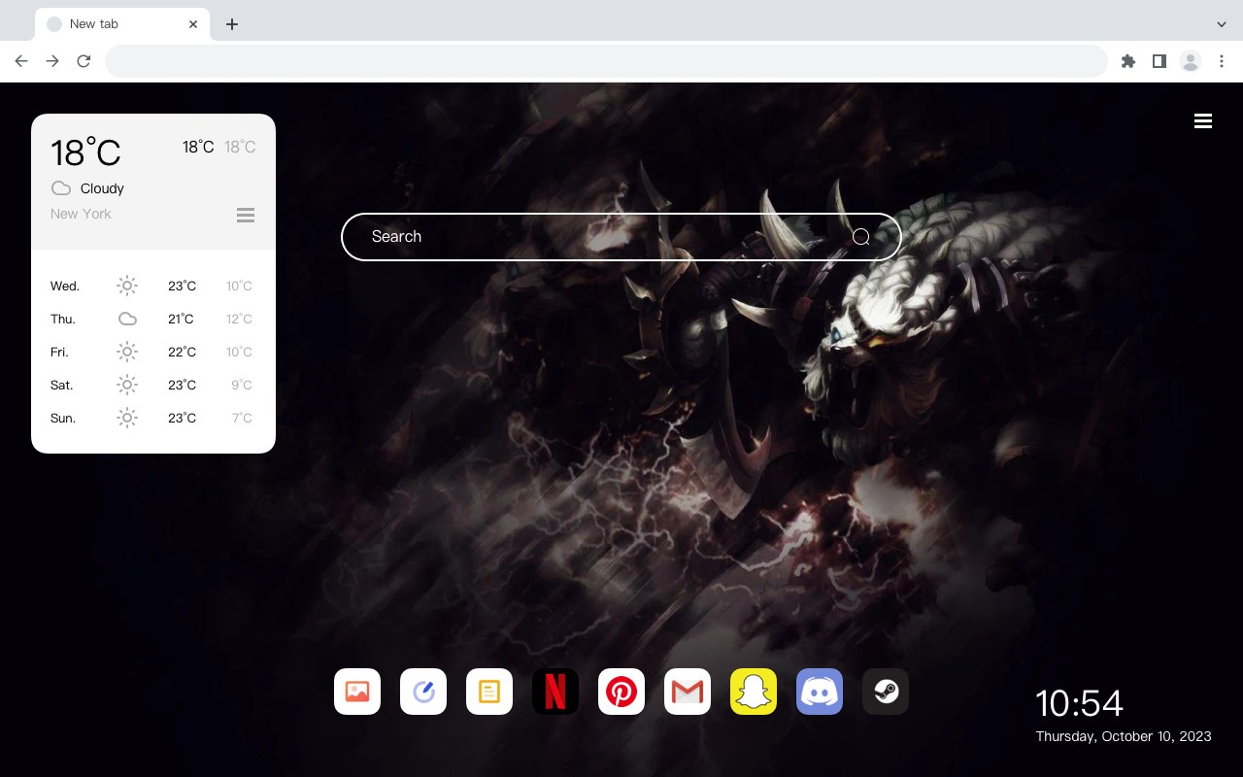Click into the Search field
This screenshot has height=777, width=1243.
(x=621, y=237)
